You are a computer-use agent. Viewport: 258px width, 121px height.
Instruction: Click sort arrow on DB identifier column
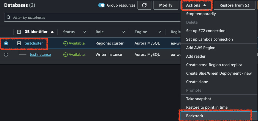[52, 32]
